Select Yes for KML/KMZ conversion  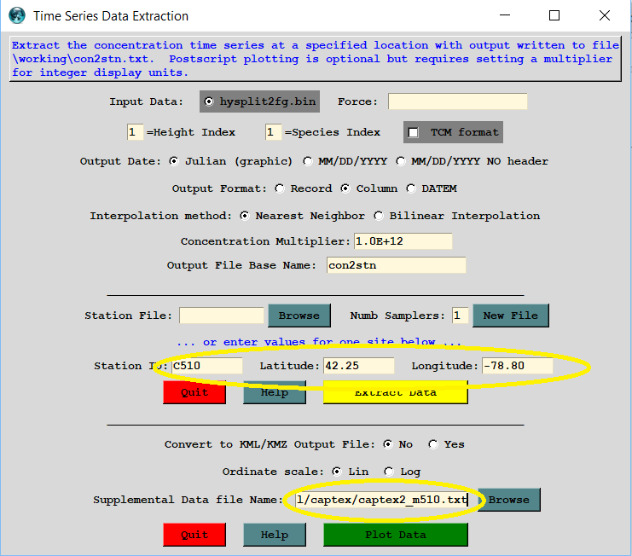432,444
